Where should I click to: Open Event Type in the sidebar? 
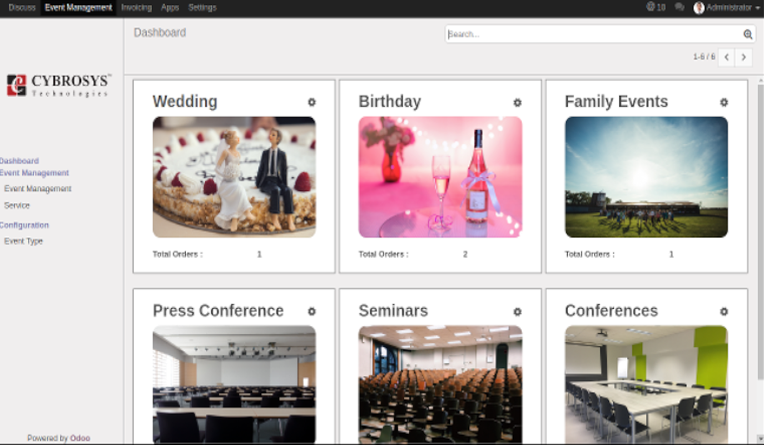23,241
